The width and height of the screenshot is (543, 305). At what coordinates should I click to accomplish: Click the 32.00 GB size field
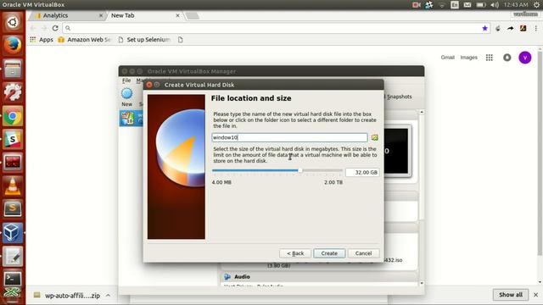362,172
